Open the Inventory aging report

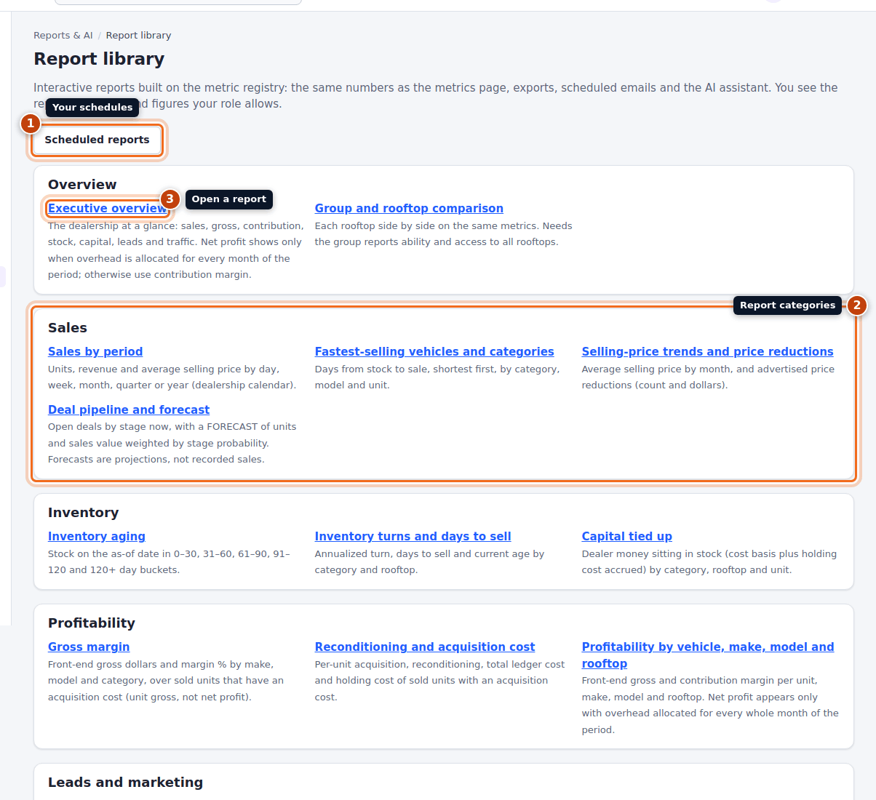click(x=97, y=536)
